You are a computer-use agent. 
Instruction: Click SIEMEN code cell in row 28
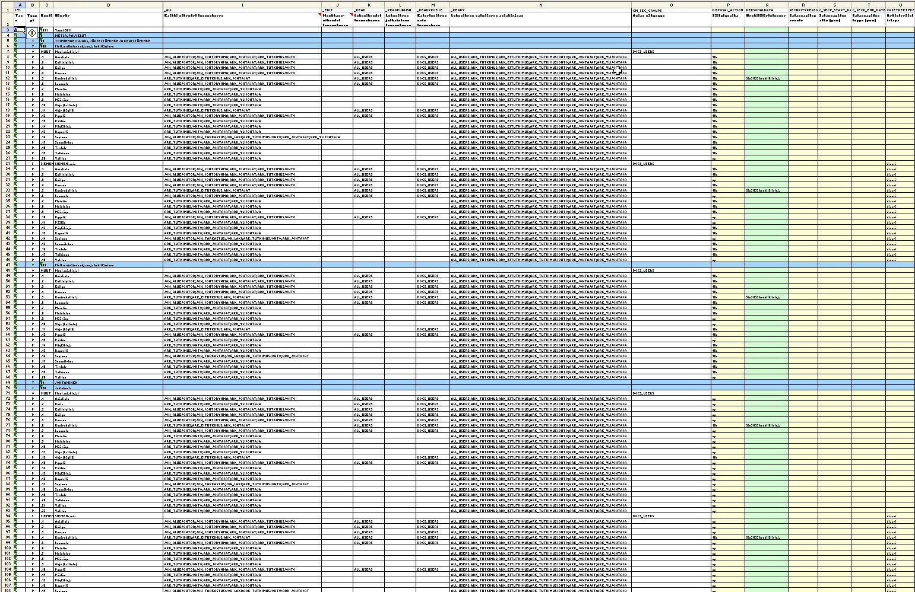(x=47, y=164)
